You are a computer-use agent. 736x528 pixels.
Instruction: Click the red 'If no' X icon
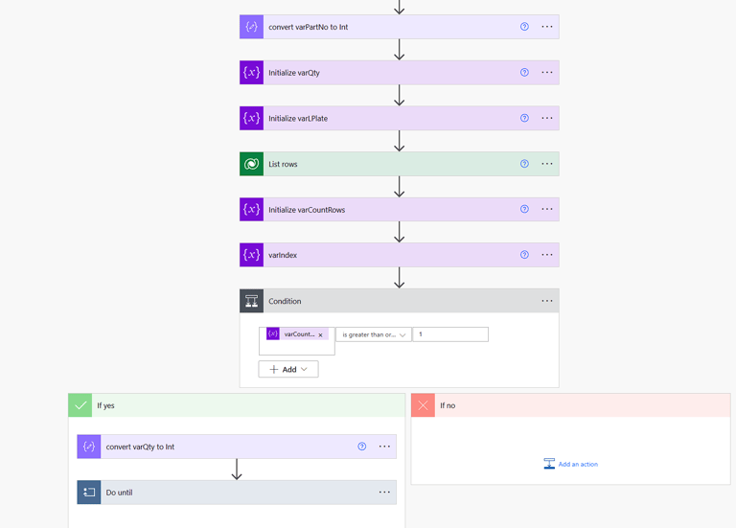pos(423,405)
